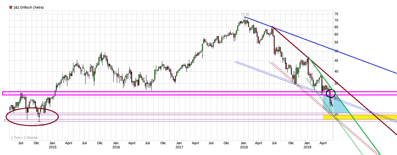Click the 2015 year label on time axis
Image resolution: width=397 pixels, height=155 pixels.
(53, 147)
